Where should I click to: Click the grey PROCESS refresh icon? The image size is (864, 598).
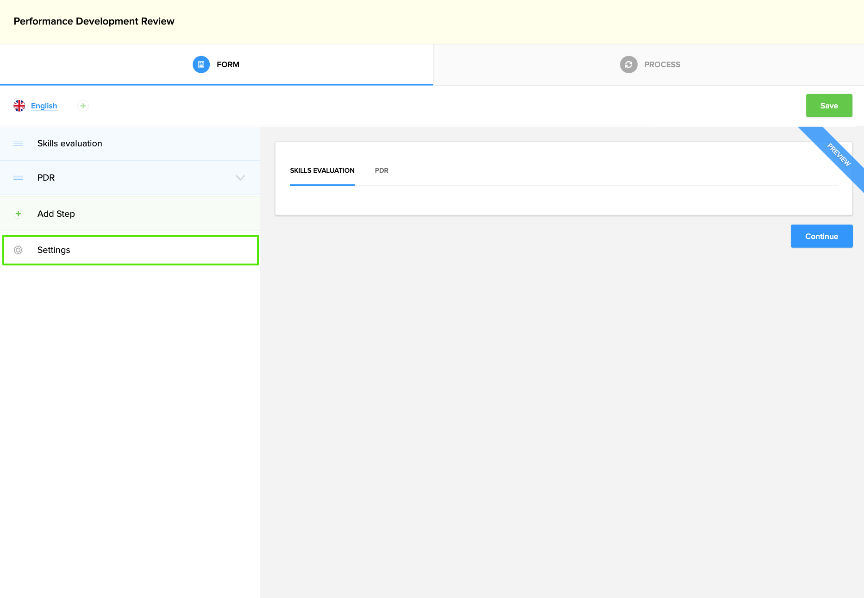(x=628, y=64)
